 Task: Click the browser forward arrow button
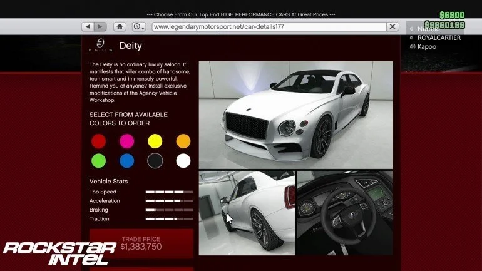pyautogui.click(x=100, y=27)
